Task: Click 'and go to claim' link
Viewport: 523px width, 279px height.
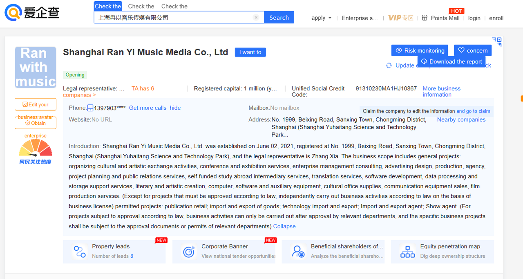Action: coord(473,111)
